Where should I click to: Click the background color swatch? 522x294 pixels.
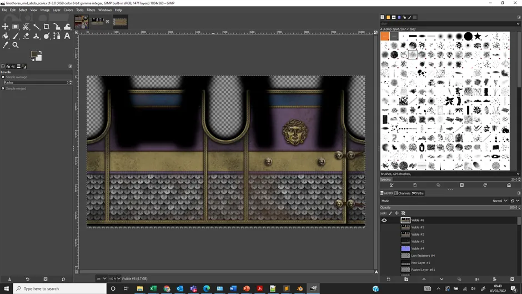39,58
